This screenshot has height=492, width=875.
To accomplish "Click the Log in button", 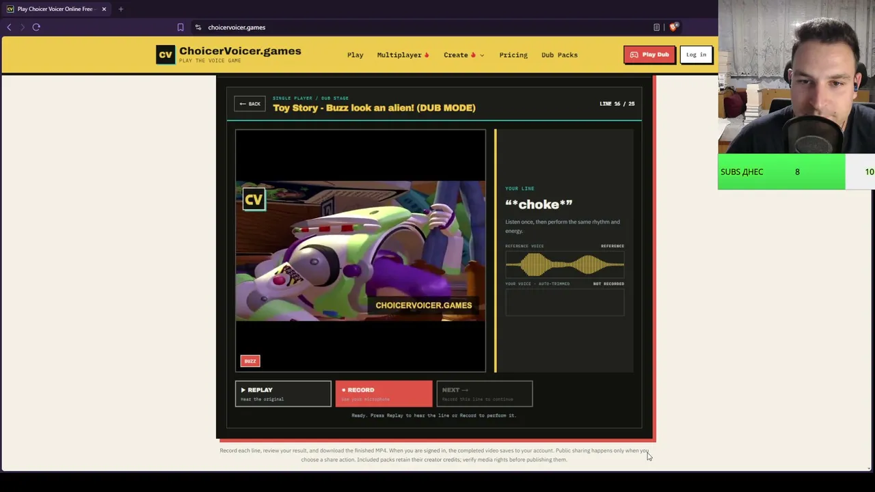I will (696, 55).
